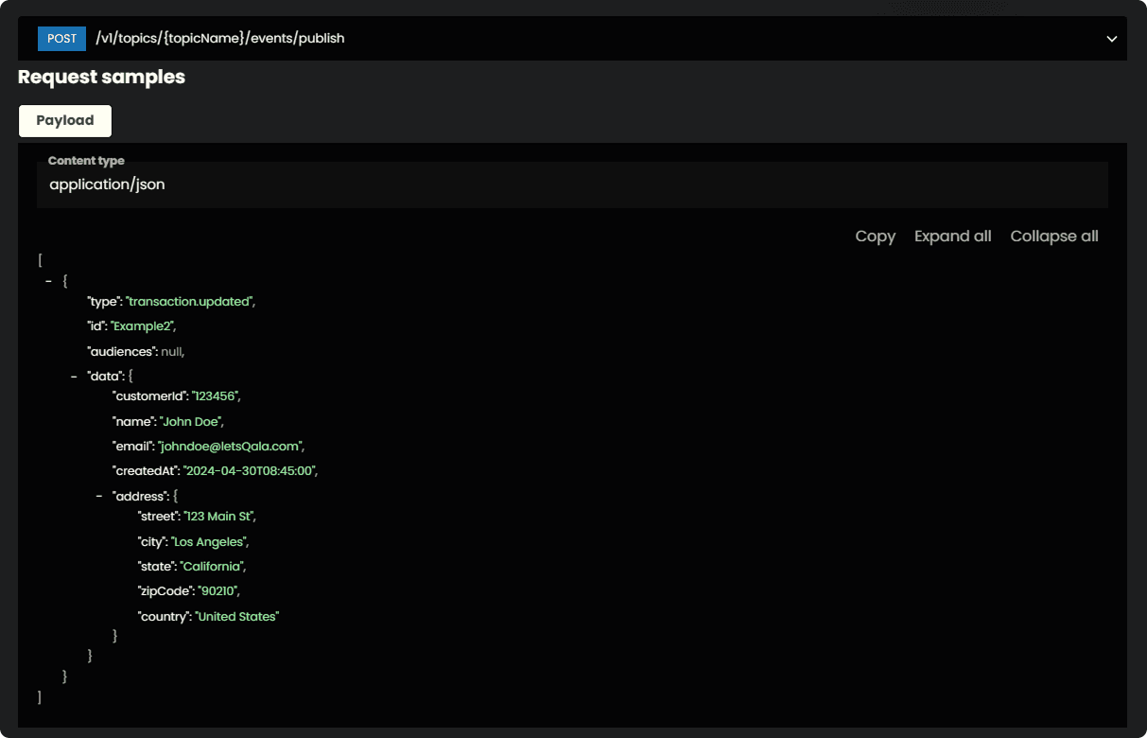Viewport: 1147px width, 738px height.
Task: Collapse the "address" object node
Action: 99,496
